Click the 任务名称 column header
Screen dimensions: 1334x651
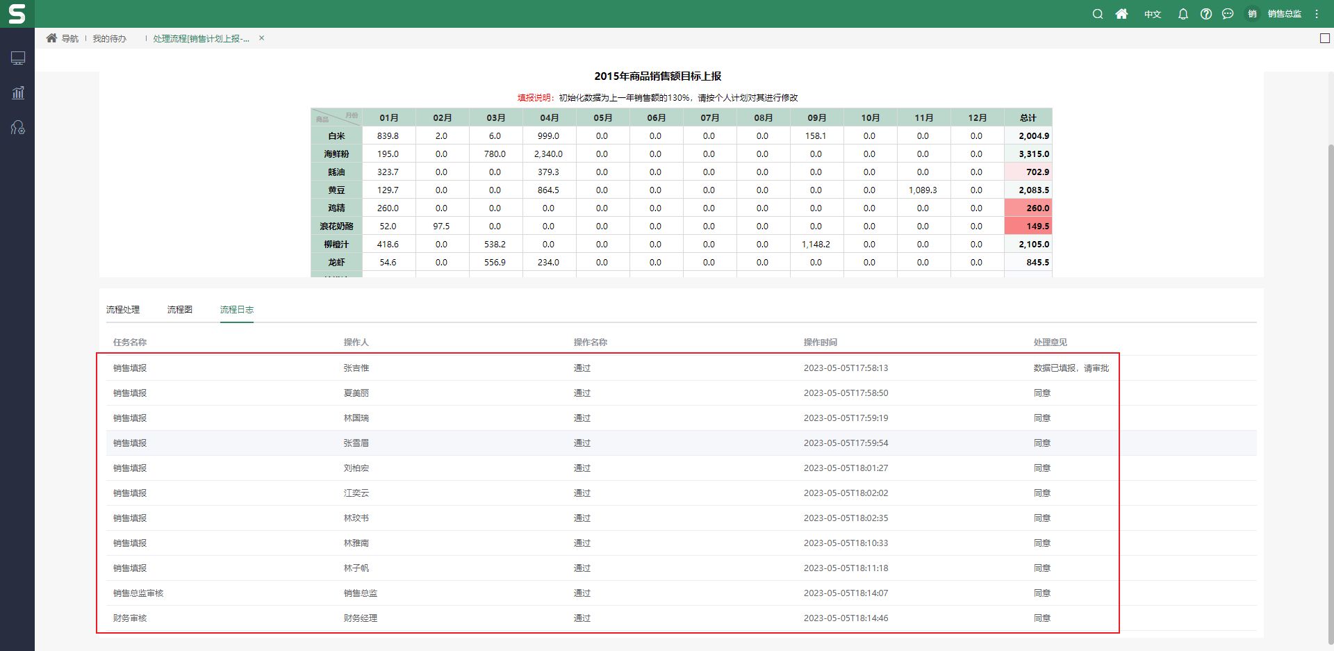point(130,343)
